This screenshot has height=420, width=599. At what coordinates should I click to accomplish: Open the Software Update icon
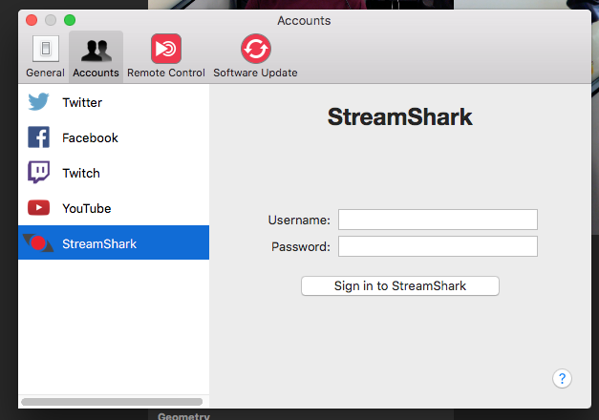pyautogui.click(x=256, y=49)
